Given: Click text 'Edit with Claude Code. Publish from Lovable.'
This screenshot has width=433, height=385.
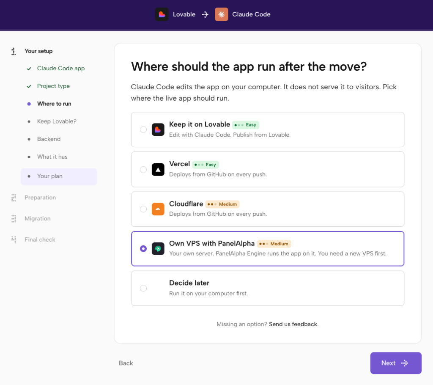Looking at the screenshot, I should (230, 135).
